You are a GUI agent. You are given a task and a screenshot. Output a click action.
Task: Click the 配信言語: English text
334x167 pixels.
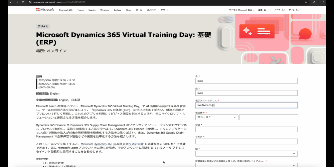click(48, 94)
